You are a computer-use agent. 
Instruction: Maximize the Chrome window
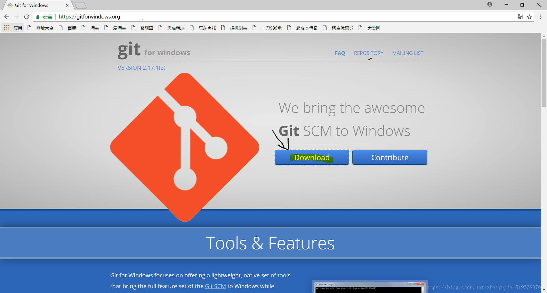click(522, 5)
